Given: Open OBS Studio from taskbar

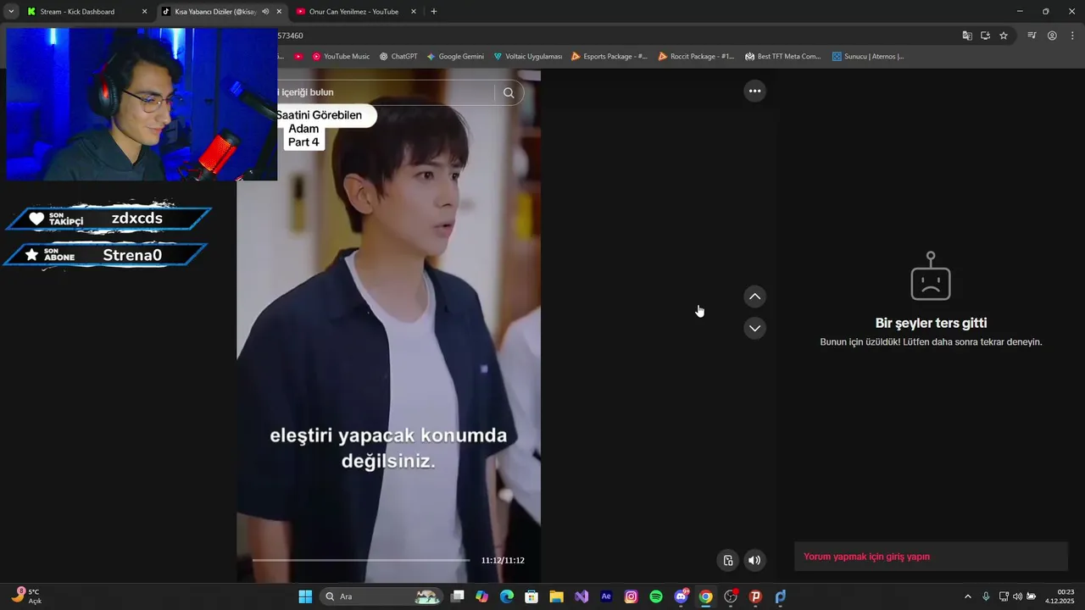Looking at the screenshot, I should click(731, 596).
